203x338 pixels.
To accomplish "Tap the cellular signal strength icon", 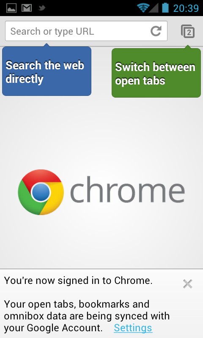I will [154, 8].
